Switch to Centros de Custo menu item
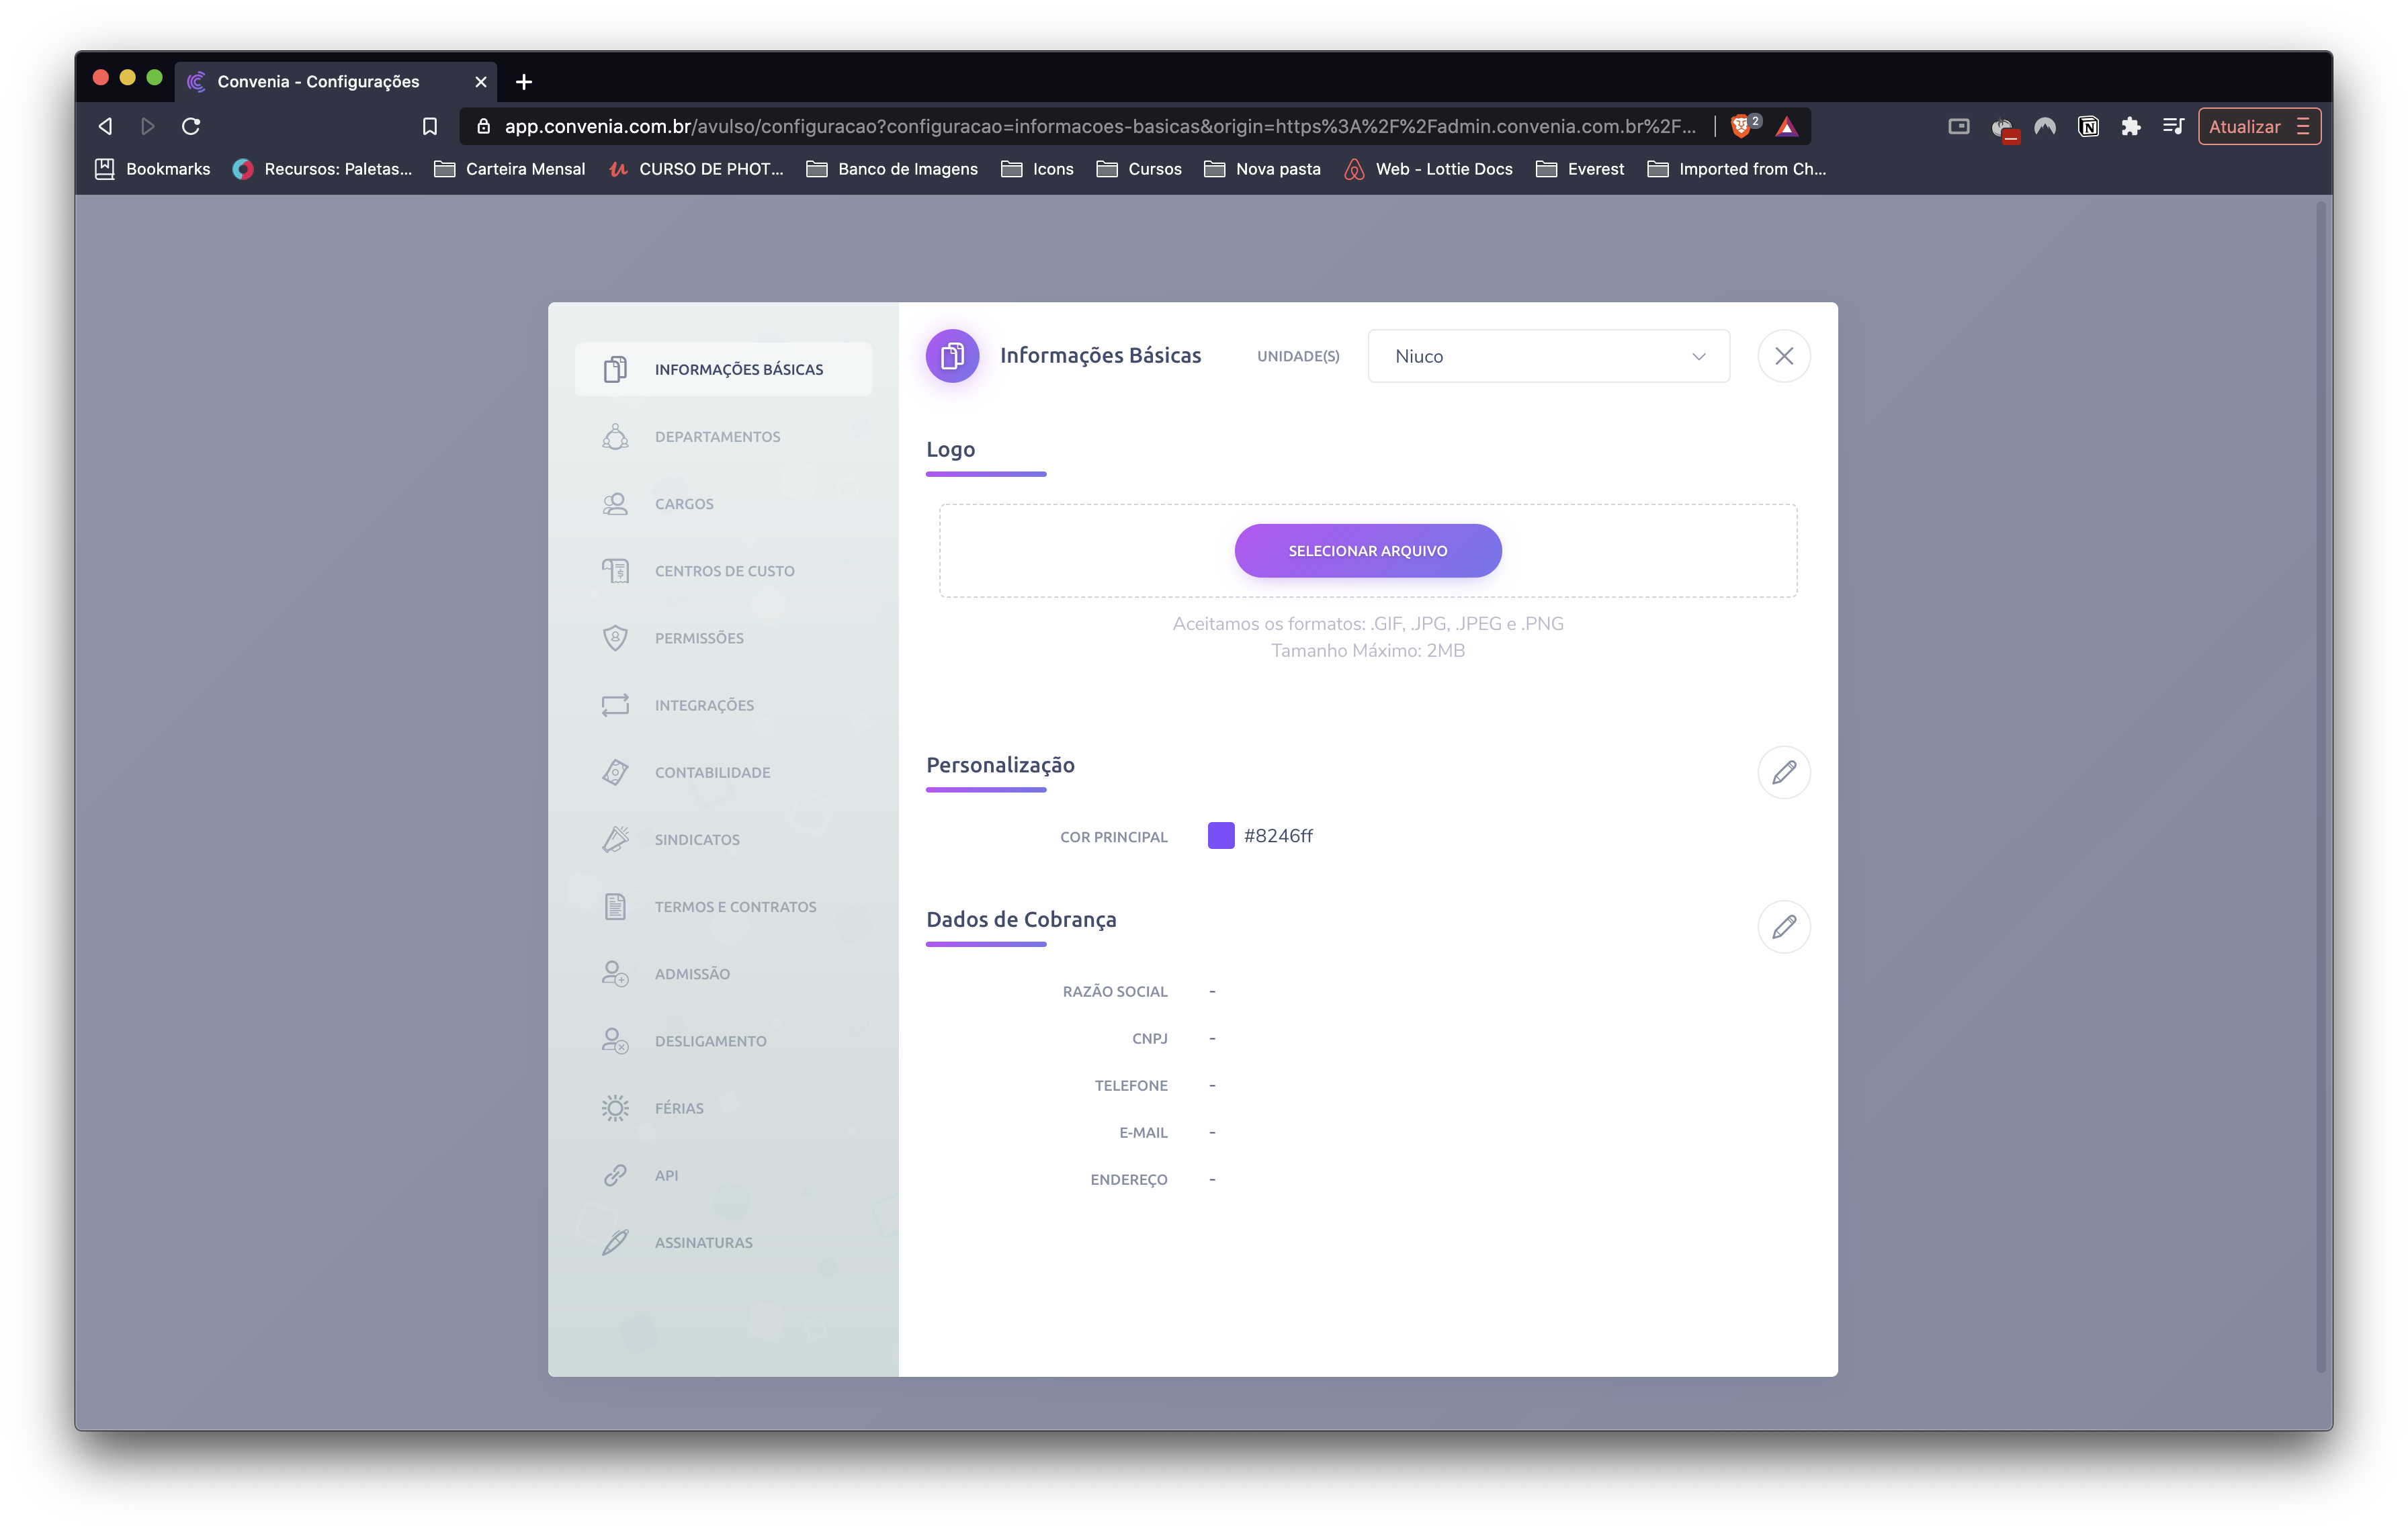2408x1530 pixels. tap(724, 571)
